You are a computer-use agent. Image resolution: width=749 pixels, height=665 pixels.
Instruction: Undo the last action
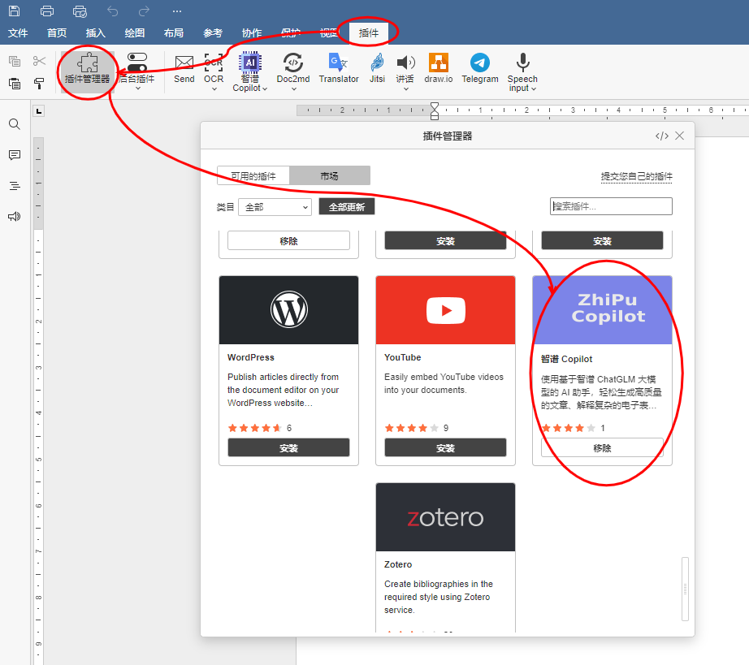112,11
